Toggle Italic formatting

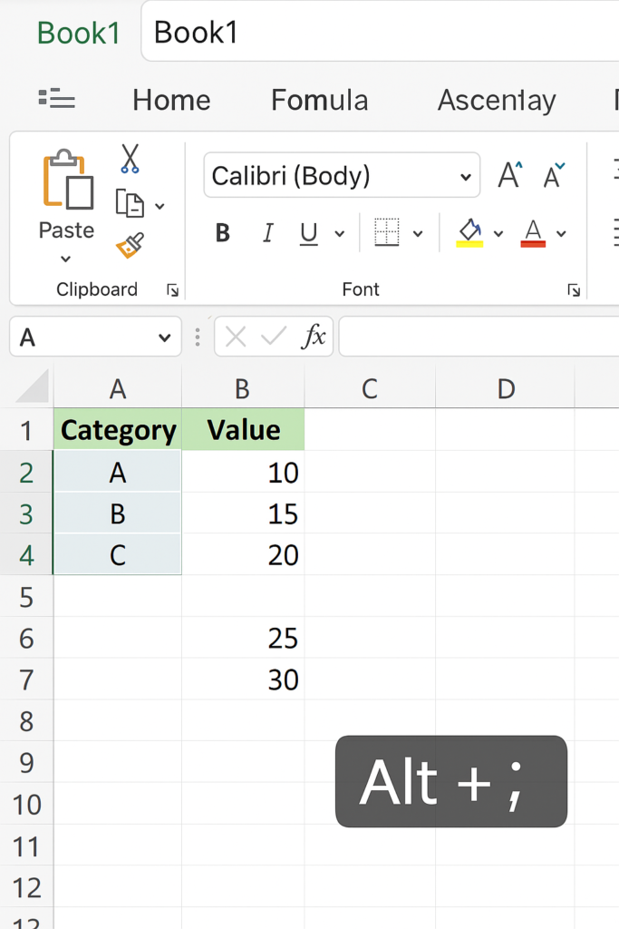pos(267,234)
